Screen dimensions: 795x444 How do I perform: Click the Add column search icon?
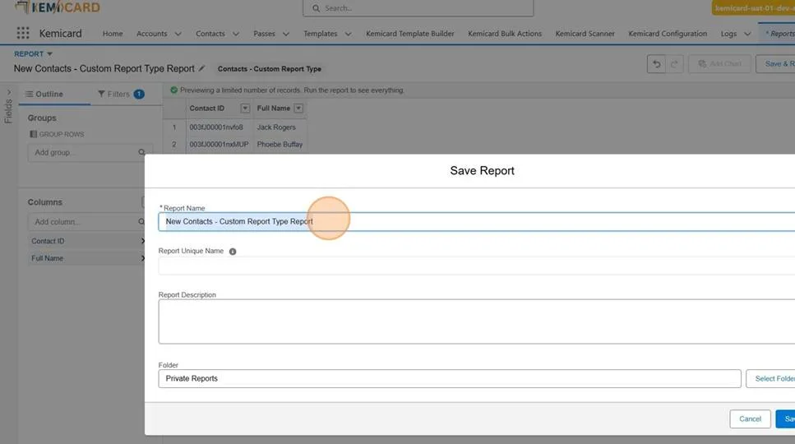click(x=141, y=222)
